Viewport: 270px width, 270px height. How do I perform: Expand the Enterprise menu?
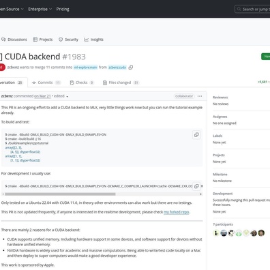pyautogui.click(x=40, y=9)
